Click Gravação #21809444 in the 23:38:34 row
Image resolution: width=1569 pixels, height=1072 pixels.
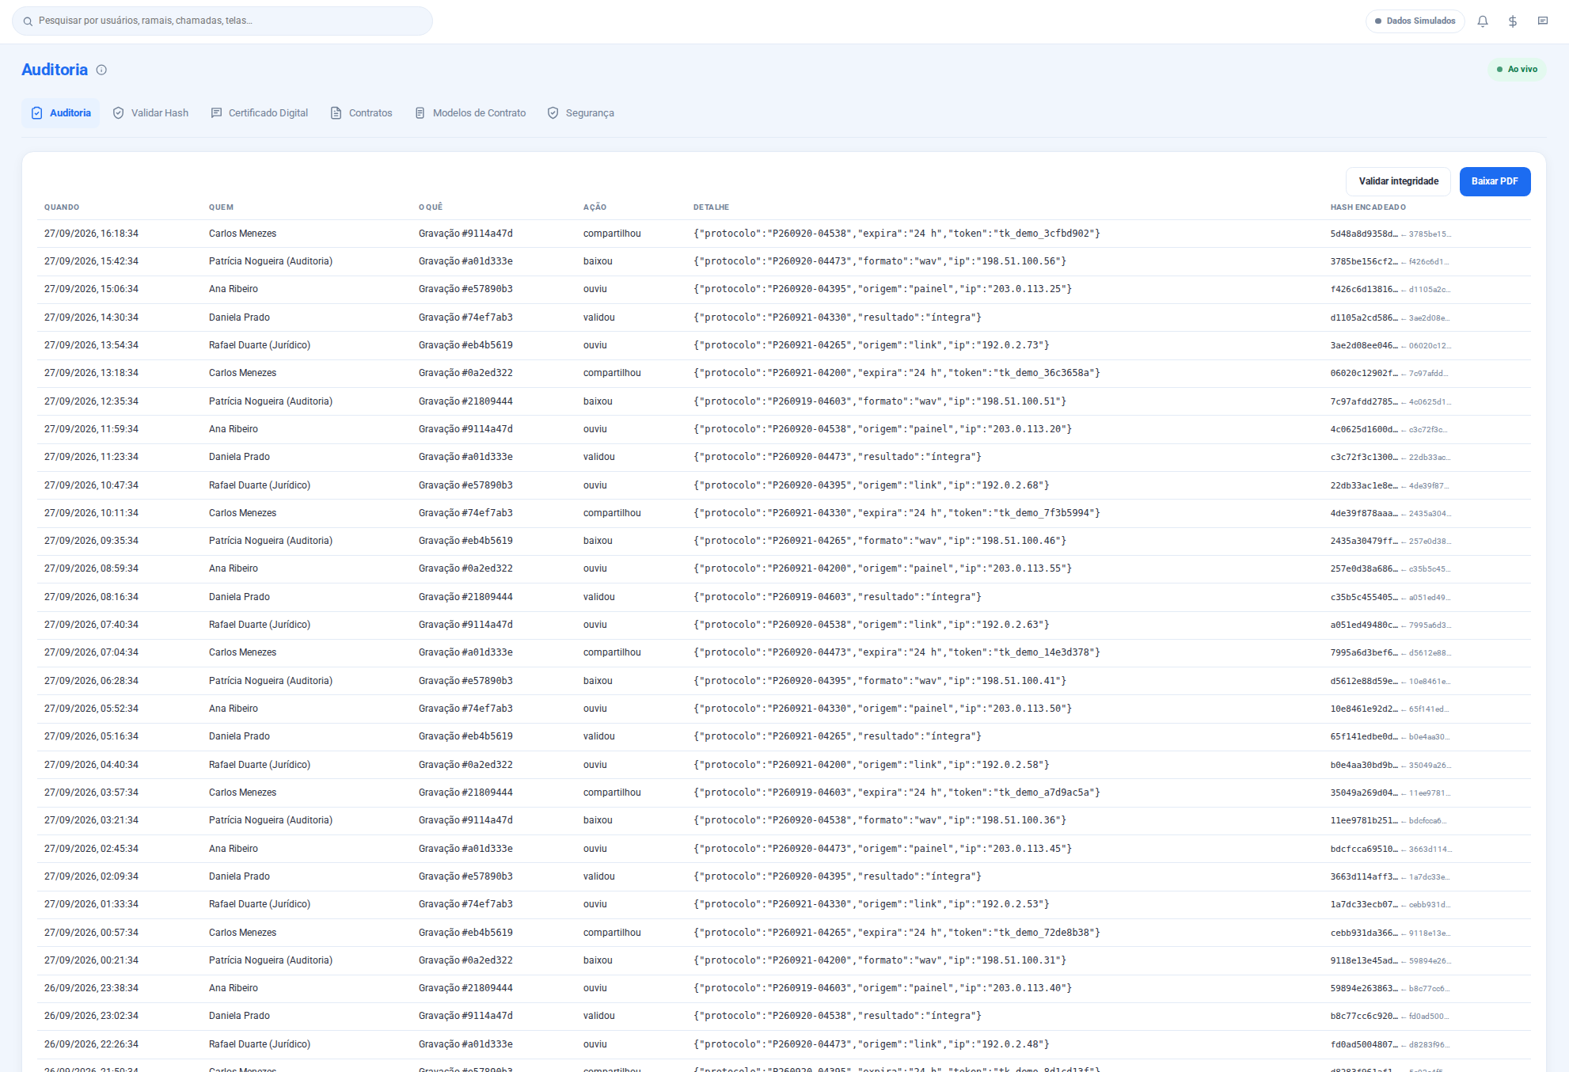point(465,988)
